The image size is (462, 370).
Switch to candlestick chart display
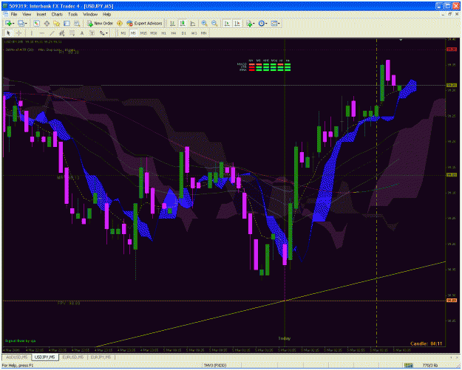(183, 23)
